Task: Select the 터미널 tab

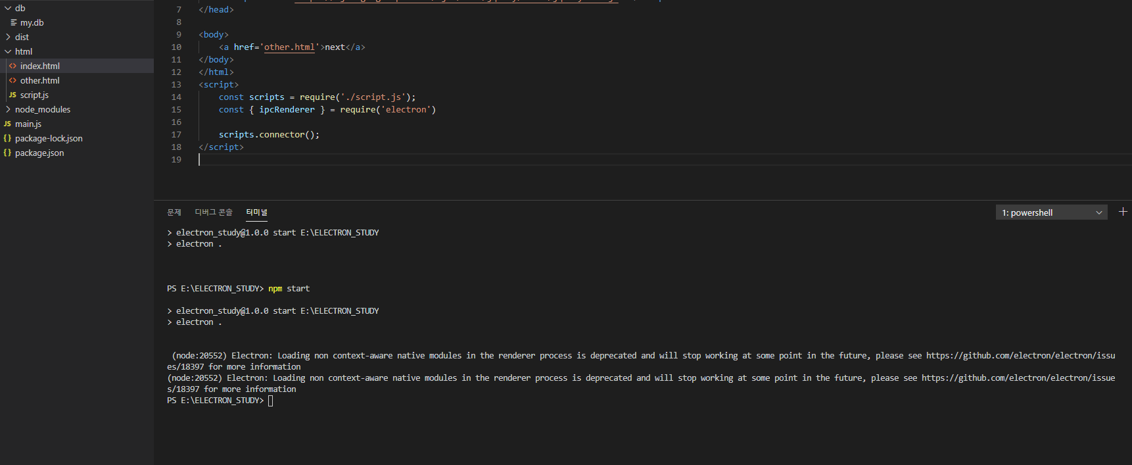Action: coord(256,212)
